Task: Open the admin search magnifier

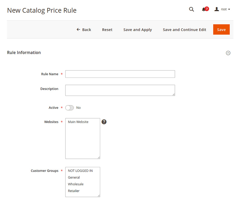Action: click(191, 9)
